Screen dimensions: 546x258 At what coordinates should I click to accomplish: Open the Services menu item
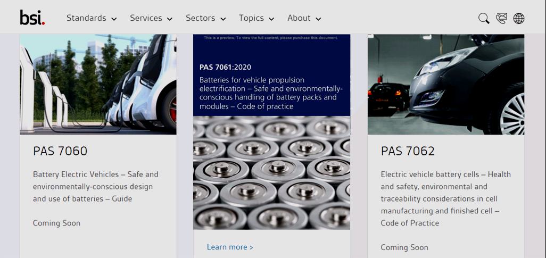point(146,18)
